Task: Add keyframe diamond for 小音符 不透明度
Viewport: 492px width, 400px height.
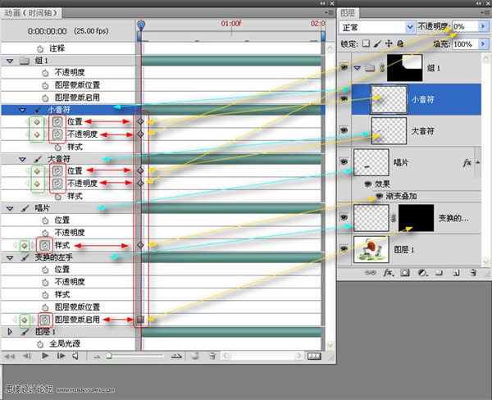Action: [x=36, y=134]
